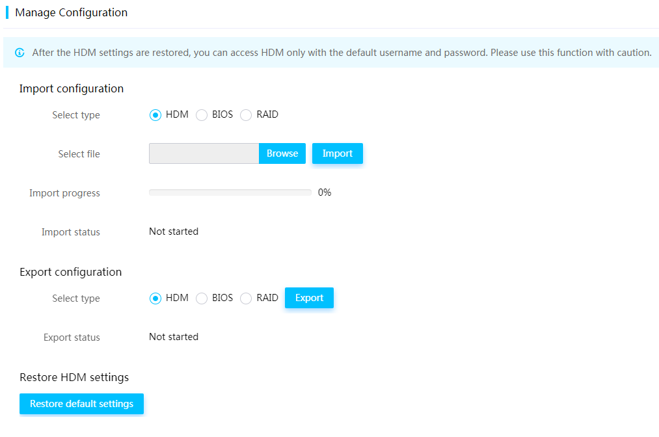Click the 0% progress value

click(x=325, y=192)
